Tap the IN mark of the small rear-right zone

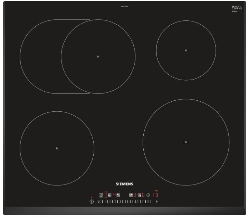pyautogui.click(x=186, y=50)
